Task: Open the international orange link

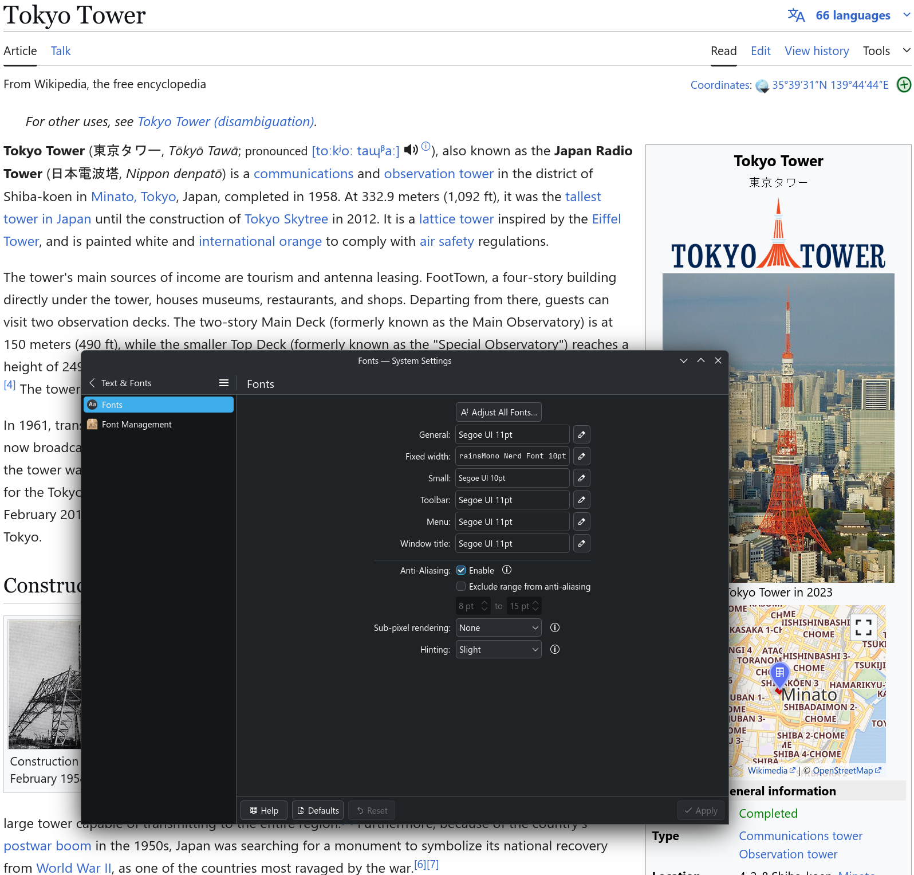Action: pos(260,241)
